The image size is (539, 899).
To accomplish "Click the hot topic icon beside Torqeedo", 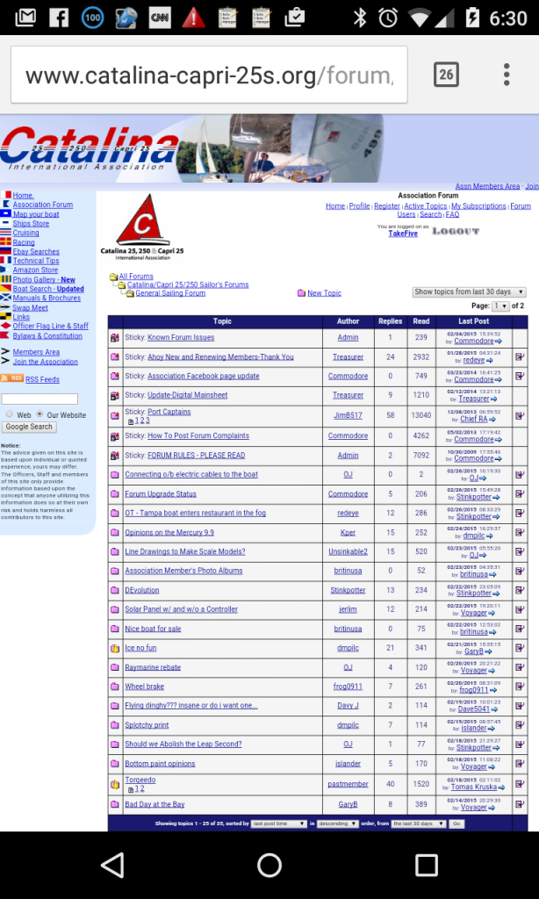I will point(114,784).
